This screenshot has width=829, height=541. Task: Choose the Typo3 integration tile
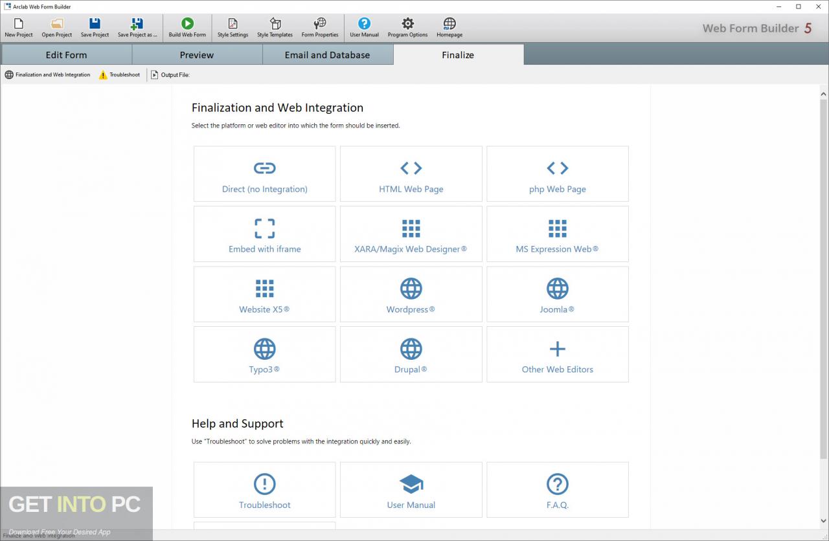pos(265,354)
